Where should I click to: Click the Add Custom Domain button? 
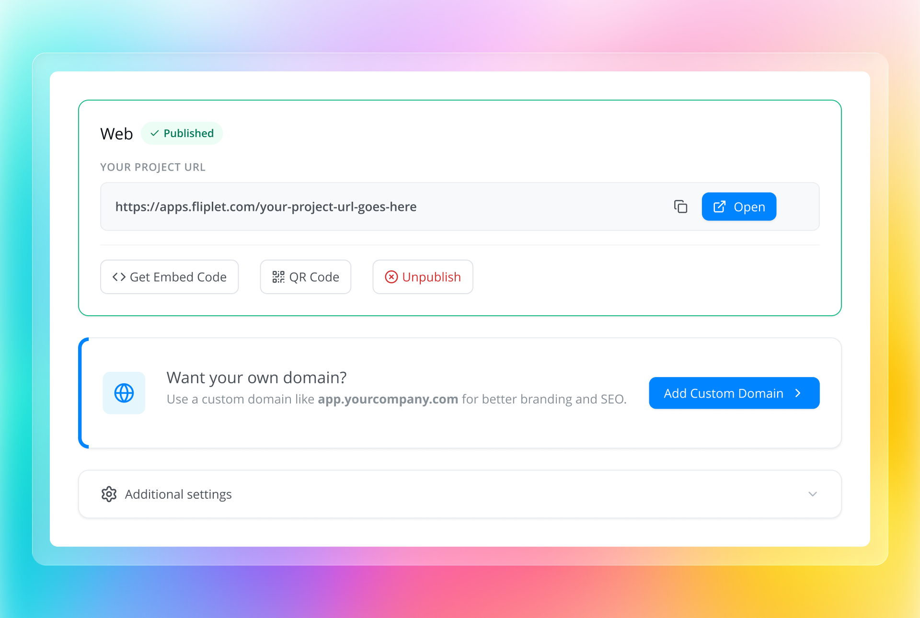[x=734, y=393]
